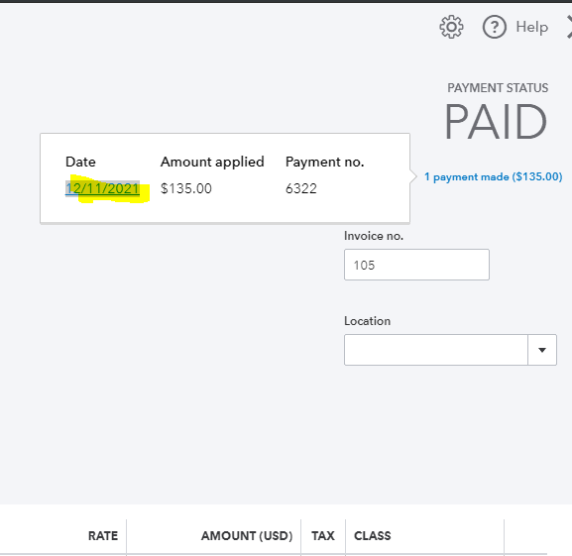Open the 12/11/2021 payment date link
This screenshot has width=572, height=556.
tap(102, 188)
